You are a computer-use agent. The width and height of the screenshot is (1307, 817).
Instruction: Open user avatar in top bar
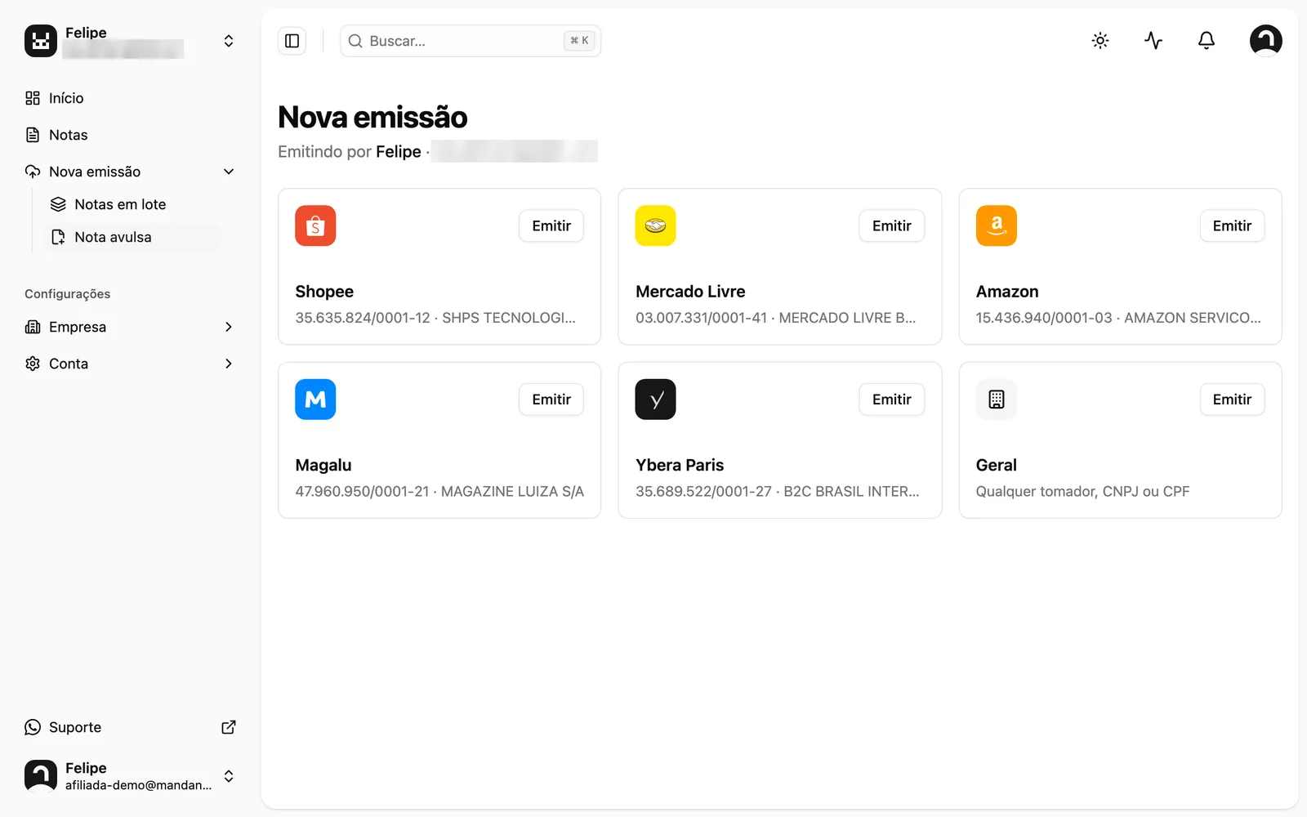pyautogui.click(x=1265, y=41)
